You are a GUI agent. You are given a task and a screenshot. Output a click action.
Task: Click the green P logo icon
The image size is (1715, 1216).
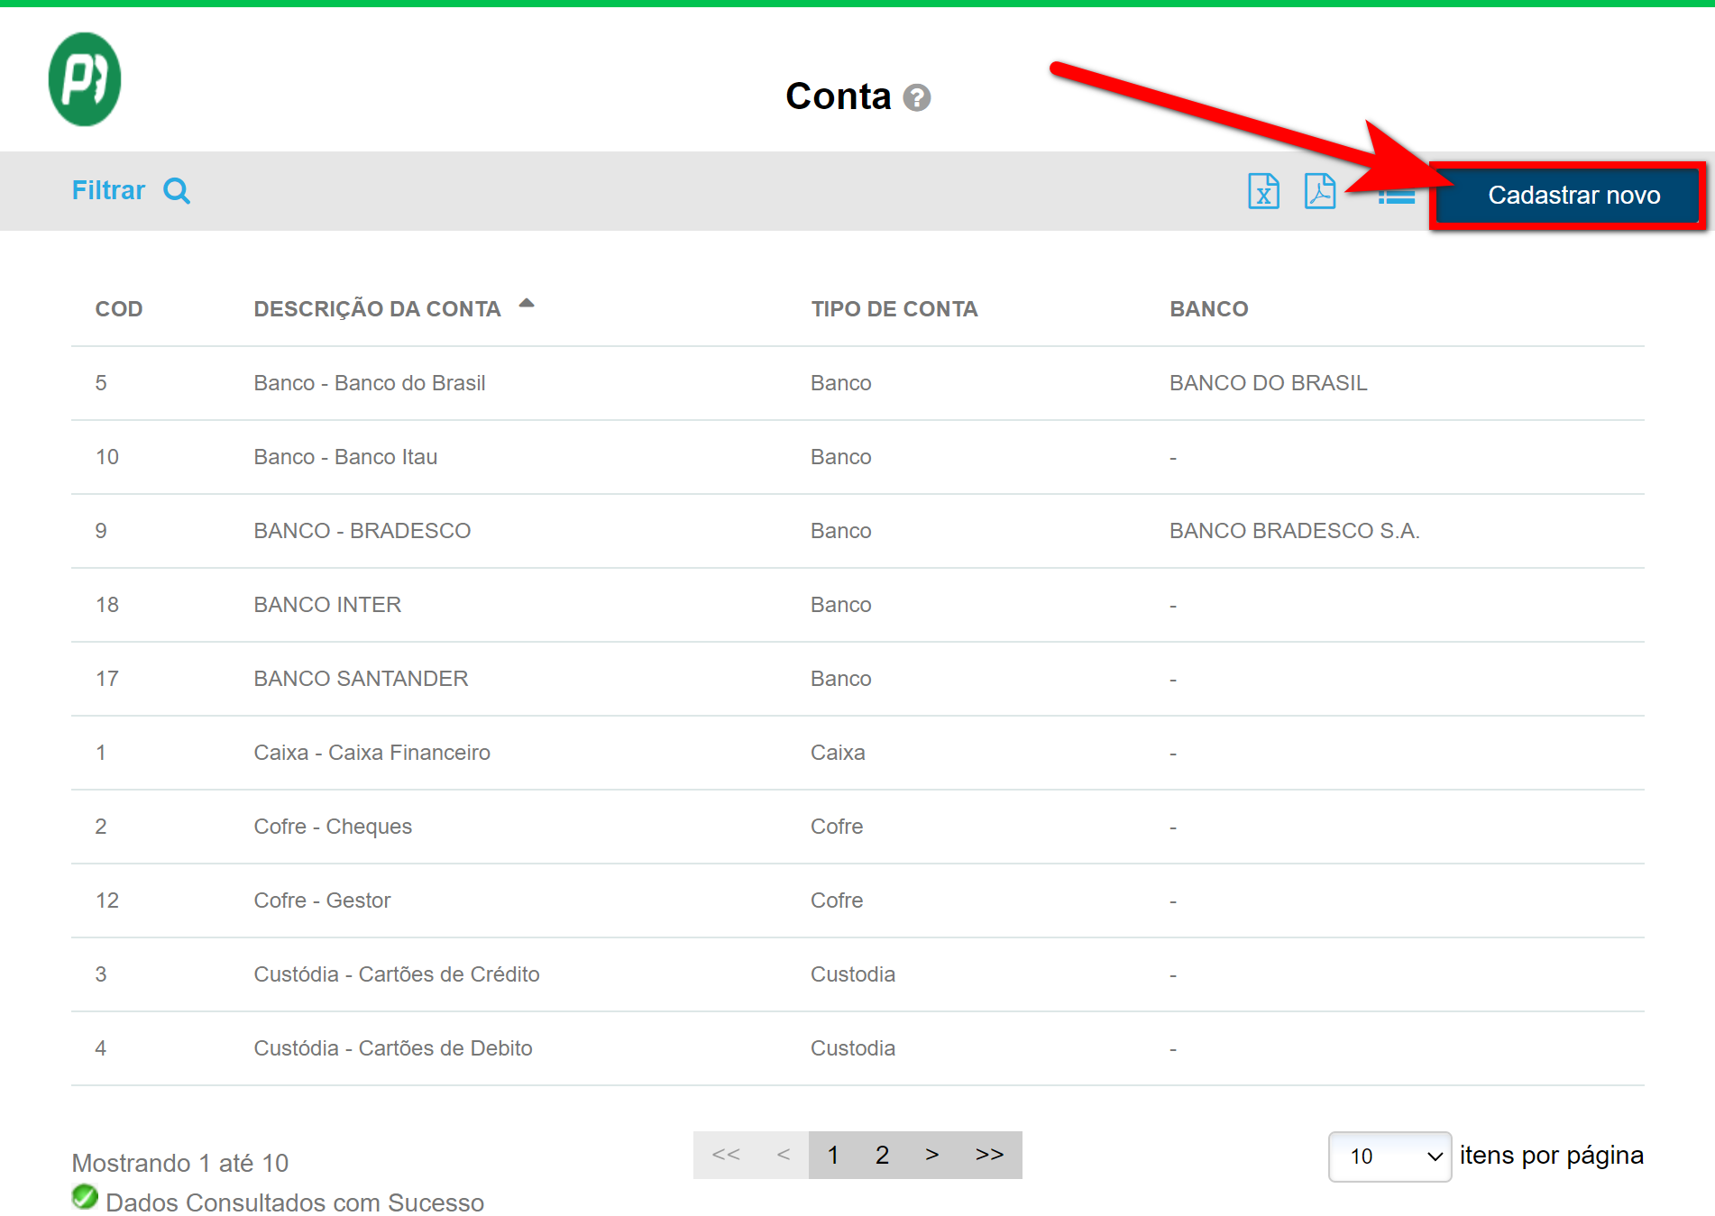(x=85, y=79)
